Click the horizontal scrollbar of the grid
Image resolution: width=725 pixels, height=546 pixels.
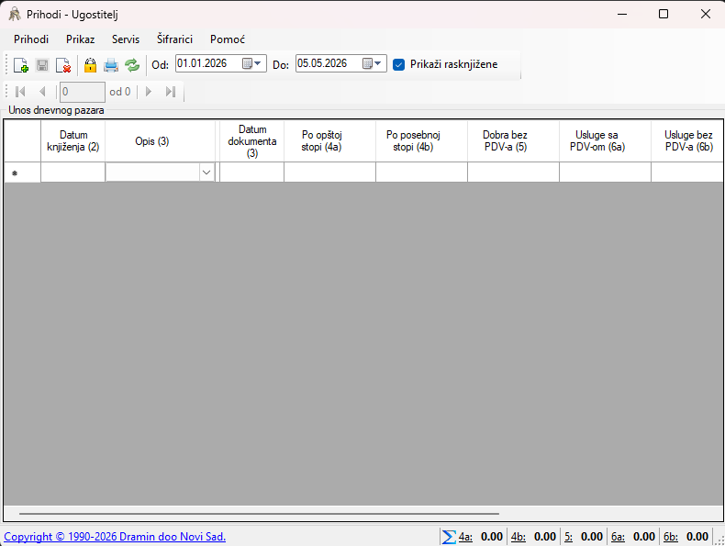pos(259,513)
